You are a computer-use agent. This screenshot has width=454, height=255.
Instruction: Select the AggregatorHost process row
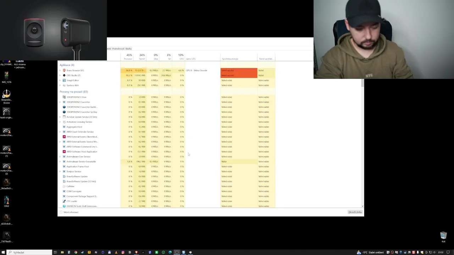pyautogui.click(x=167, y=127)
